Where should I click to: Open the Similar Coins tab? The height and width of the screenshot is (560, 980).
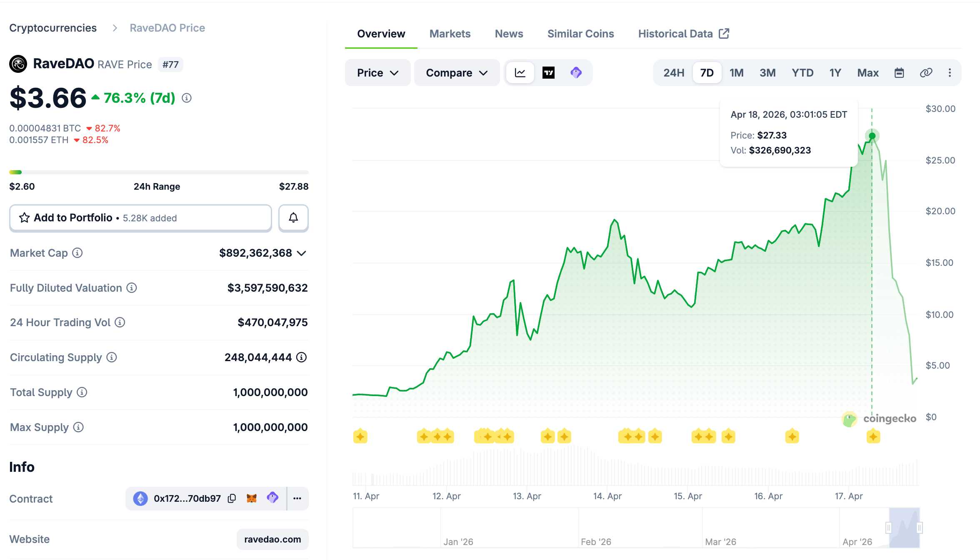coord(580,34)
